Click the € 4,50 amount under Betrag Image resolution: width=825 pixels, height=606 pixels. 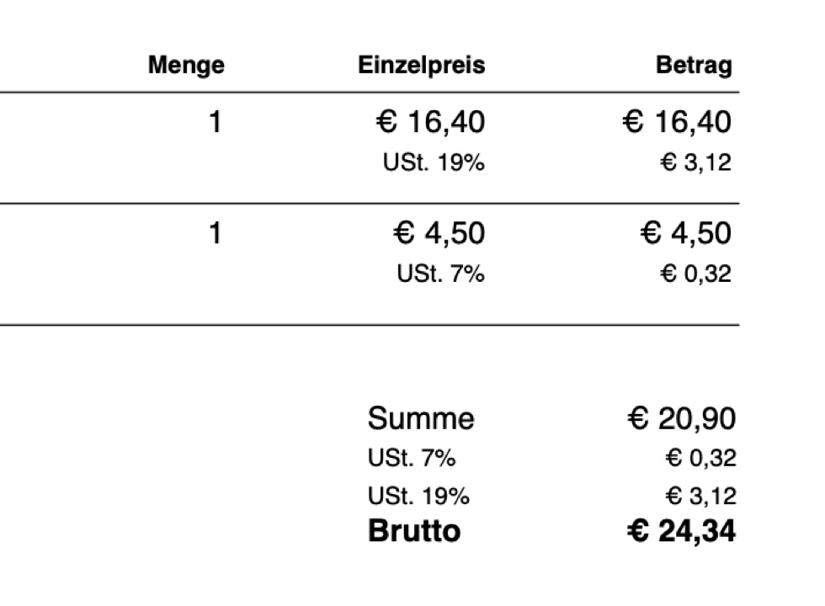click(x=686, y=233)
